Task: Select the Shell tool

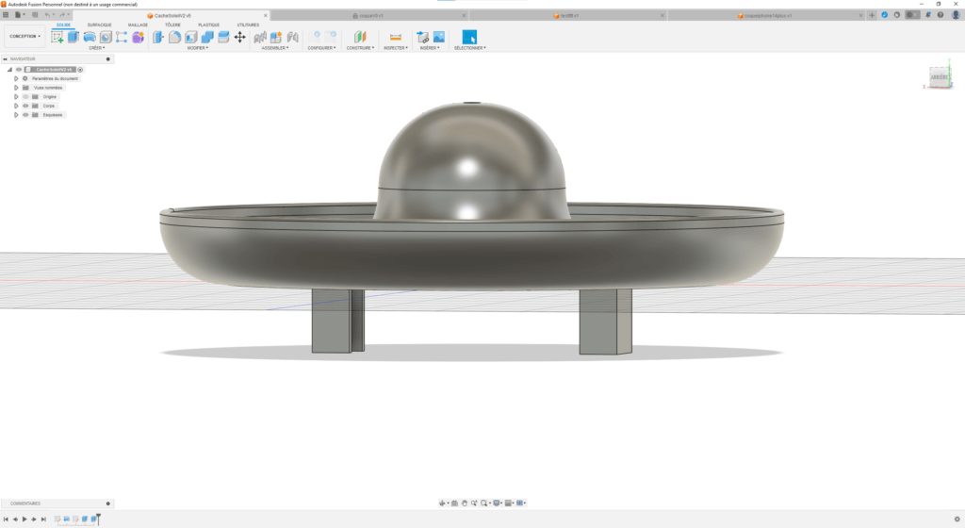Action: pyautogui.click(x=190, y=38)
